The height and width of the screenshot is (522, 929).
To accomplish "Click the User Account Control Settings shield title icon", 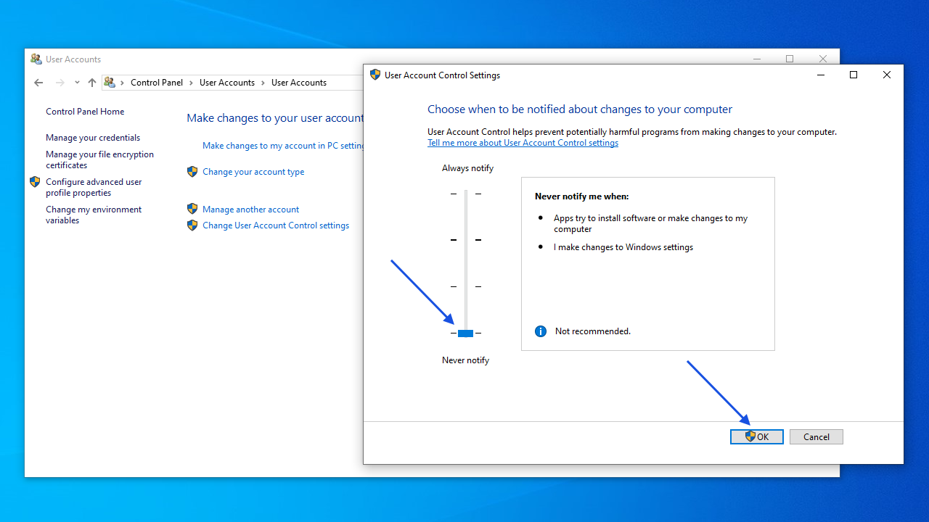I will coord(375,75).
